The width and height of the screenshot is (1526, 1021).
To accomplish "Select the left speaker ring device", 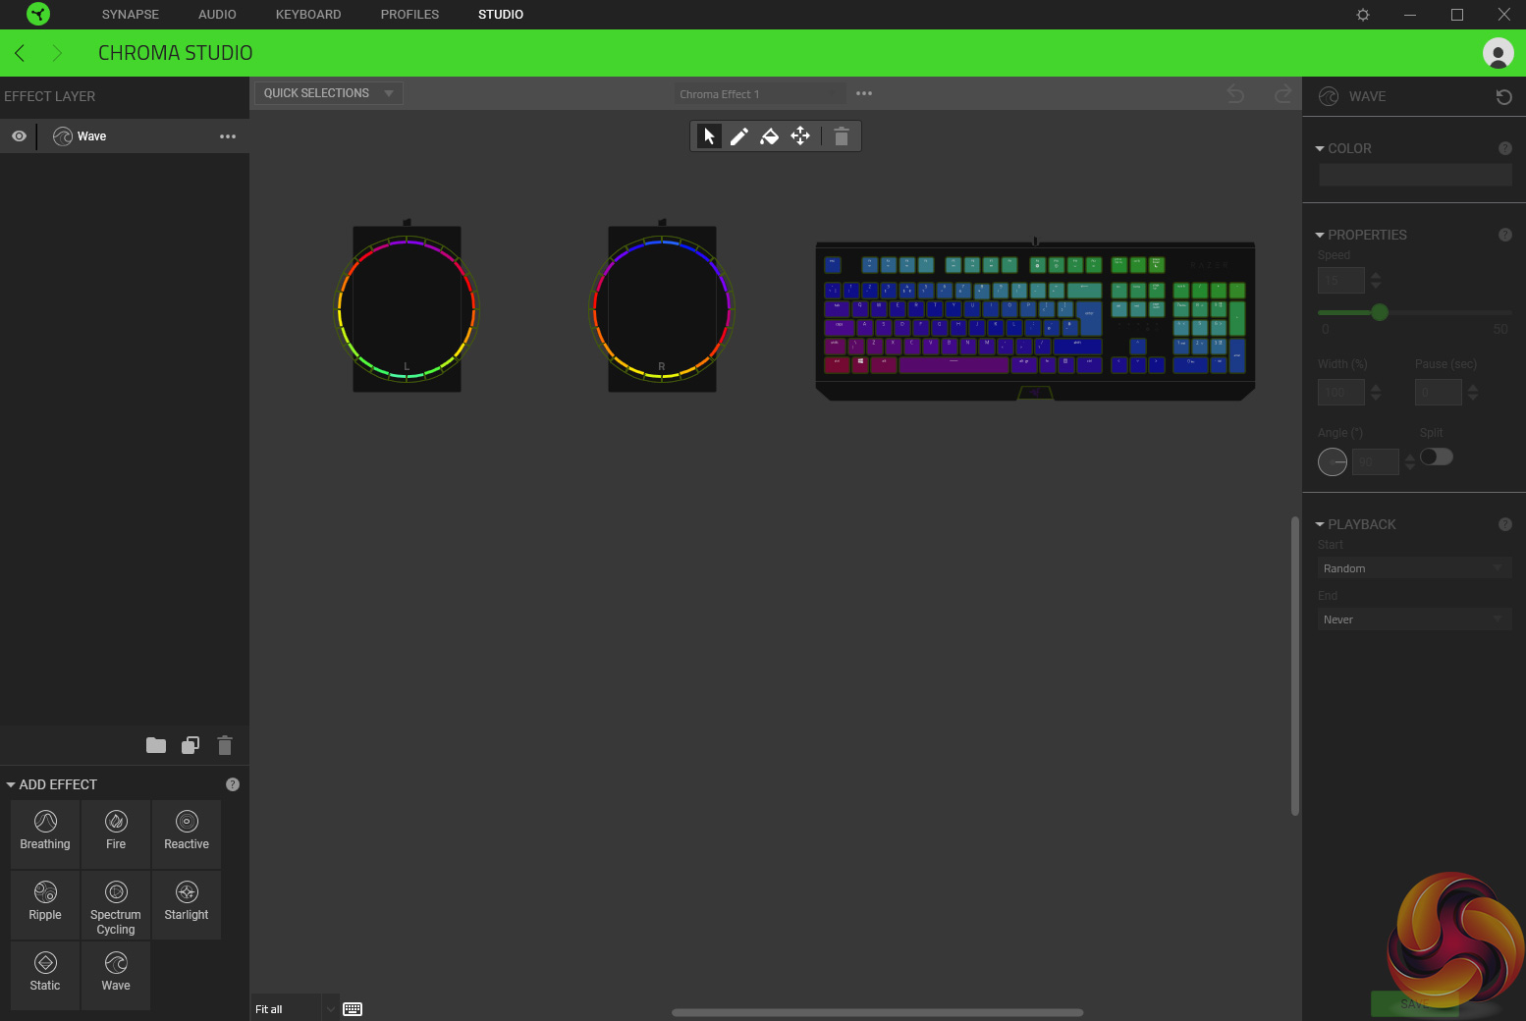I will point(407,308).
